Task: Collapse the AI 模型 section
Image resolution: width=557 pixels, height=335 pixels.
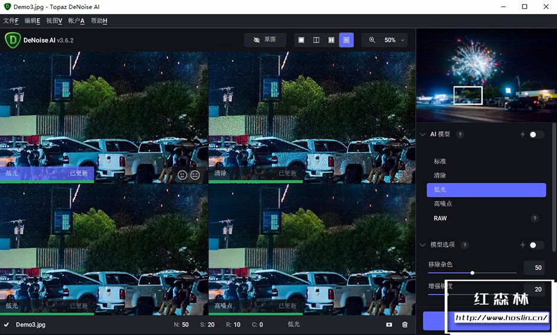Action: tap(423, 134)
